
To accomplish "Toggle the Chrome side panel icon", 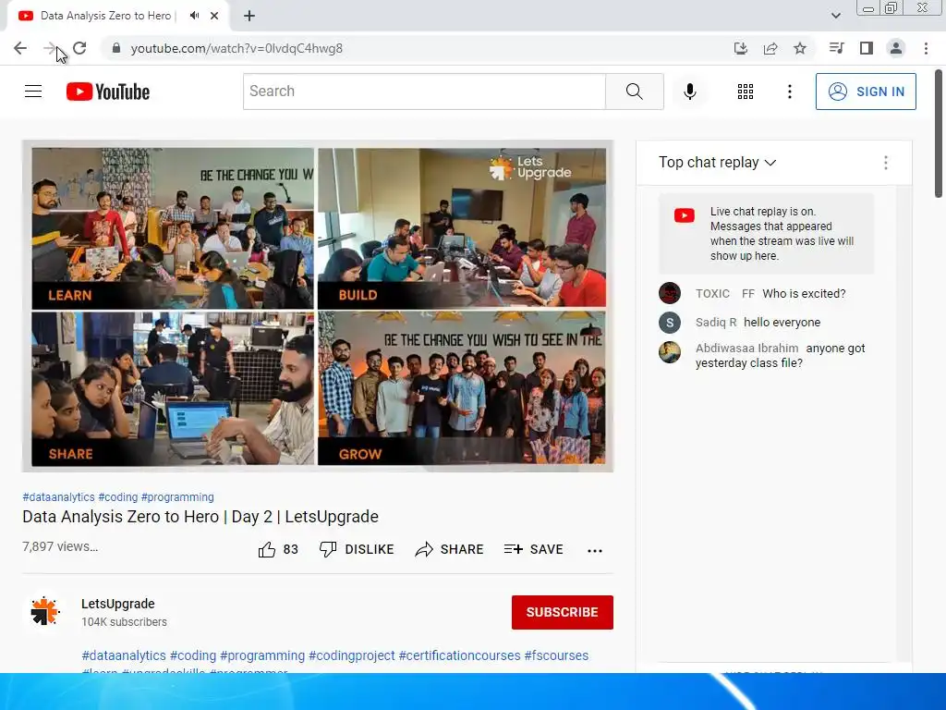I will pyautogui.click(x=867, y=48).
